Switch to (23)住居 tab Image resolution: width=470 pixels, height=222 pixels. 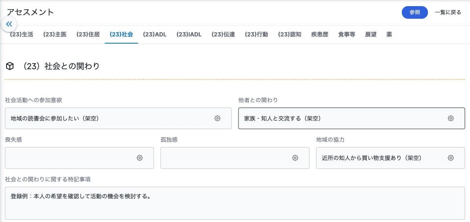point(88,34)
